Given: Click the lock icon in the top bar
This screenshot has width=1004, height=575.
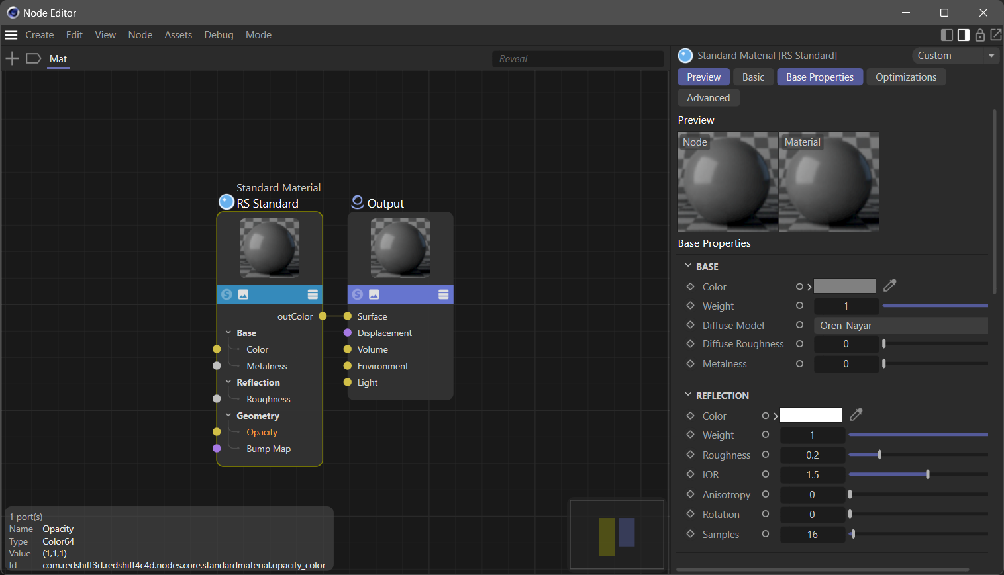Looking at the screenshot, I should pos(980,35).
